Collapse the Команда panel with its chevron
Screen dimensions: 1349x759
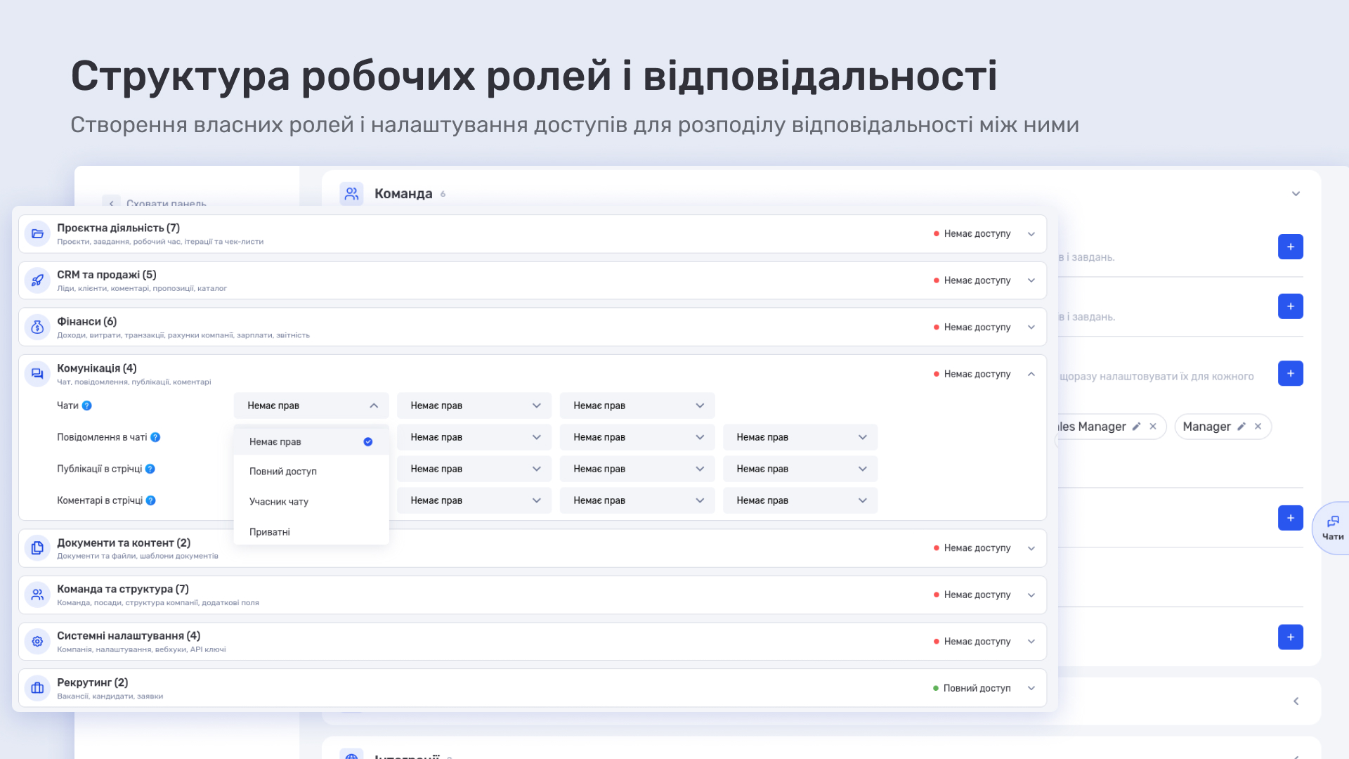tap(1296, 194)
